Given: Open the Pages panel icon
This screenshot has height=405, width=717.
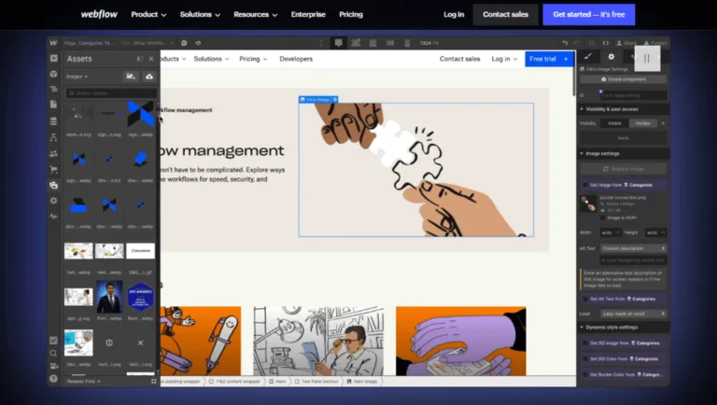Looking at the screenshot, I should (53, 105).
